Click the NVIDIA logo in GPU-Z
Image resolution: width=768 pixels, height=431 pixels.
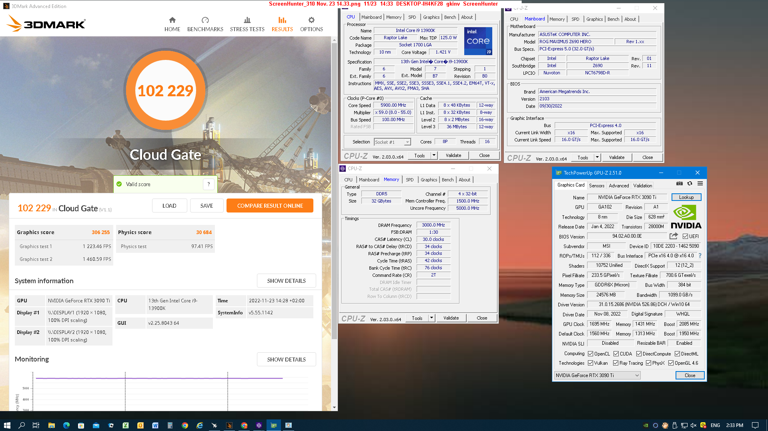[686, 217]
